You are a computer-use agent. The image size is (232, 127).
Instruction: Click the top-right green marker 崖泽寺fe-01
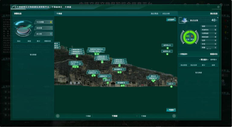pos(167,48)
